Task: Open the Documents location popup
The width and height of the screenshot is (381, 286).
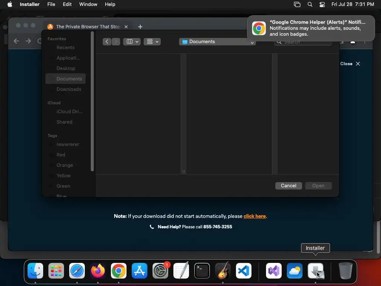Action: tap(217, 42)
